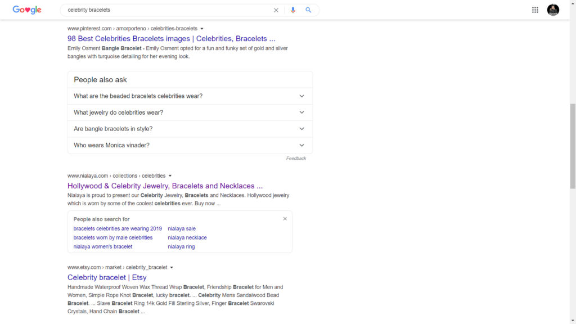Click 'bracelets worn by male celebrities' suggestion
The height and width of the screenshot is (324, 576).
[x=113, y=238]
